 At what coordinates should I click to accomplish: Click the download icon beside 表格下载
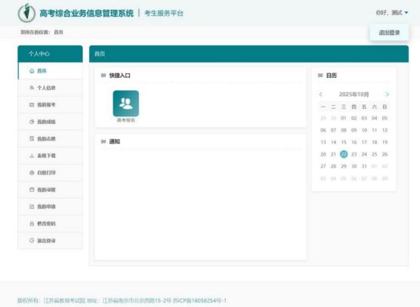pos(32,156)
